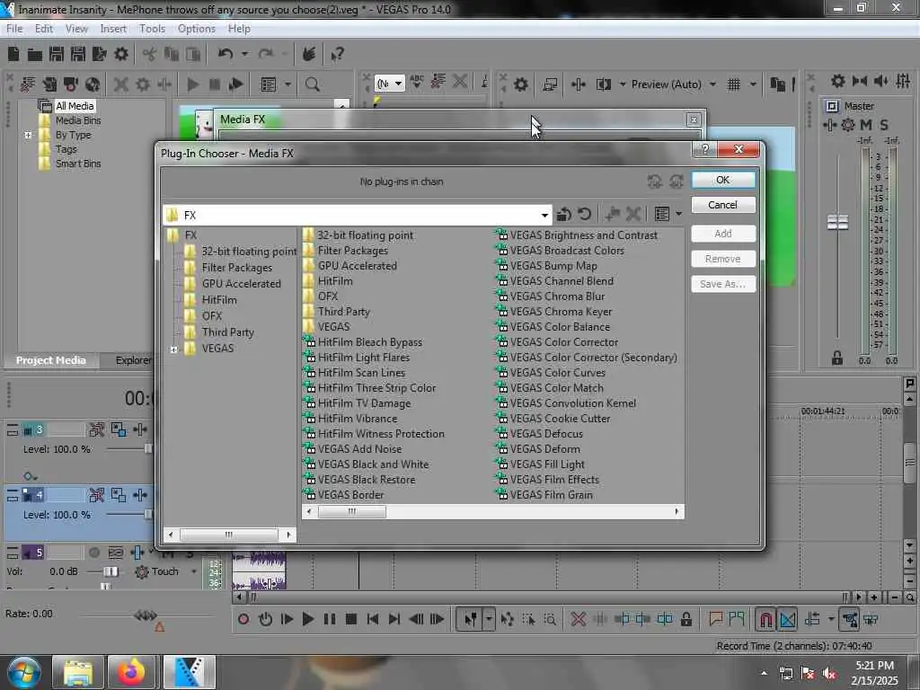The height and width of the screenshot is (690, 920).
Task: Open Firefox from the Windows taskbar
Action: click(132, 672)
